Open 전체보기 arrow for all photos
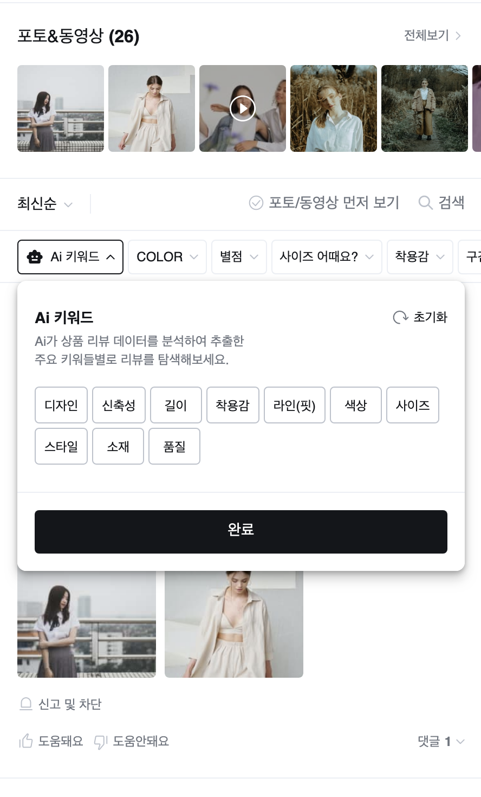Viewport: 481px width, 797px height. tap(458, 36)
